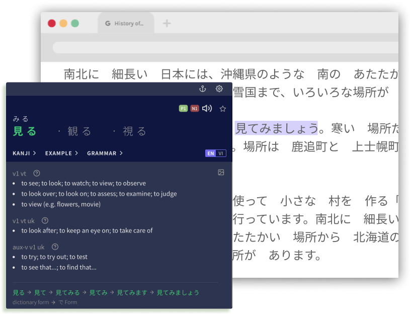Play audio pronunciation for 見る
The width and height of the screenshot is (412, 315).
point(207,108)
